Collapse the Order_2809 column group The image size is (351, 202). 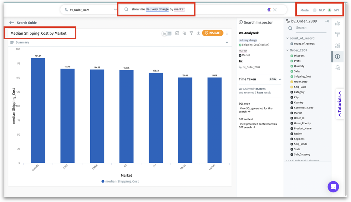288,50
